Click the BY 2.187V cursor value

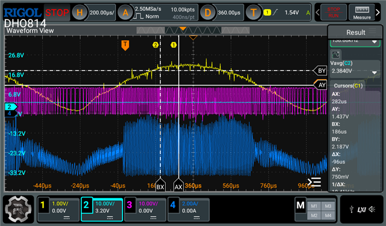[x=340, y=146]
